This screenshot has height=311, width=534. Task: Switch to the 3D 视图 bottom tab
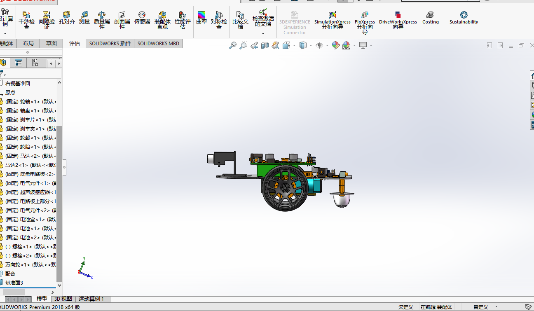tap(63, 299)
